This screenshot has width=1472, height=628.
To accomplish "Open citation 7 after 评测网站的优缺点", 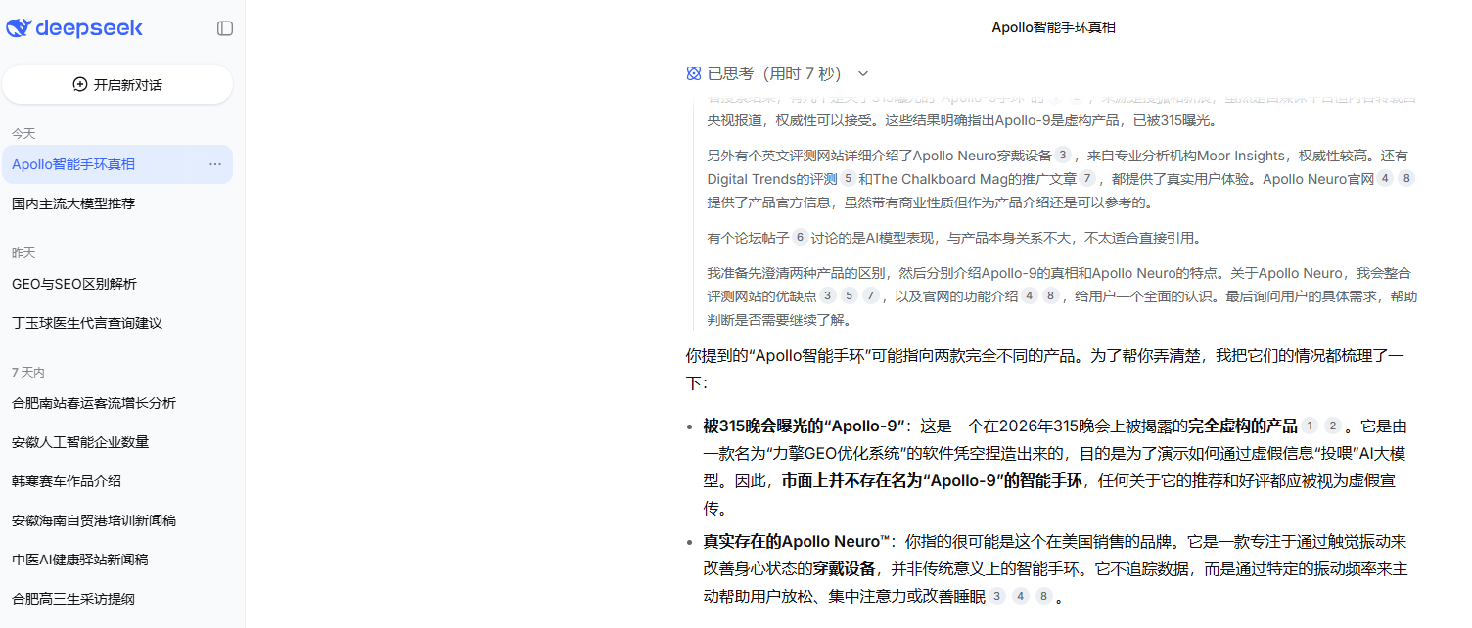I will tap(871, 295).
